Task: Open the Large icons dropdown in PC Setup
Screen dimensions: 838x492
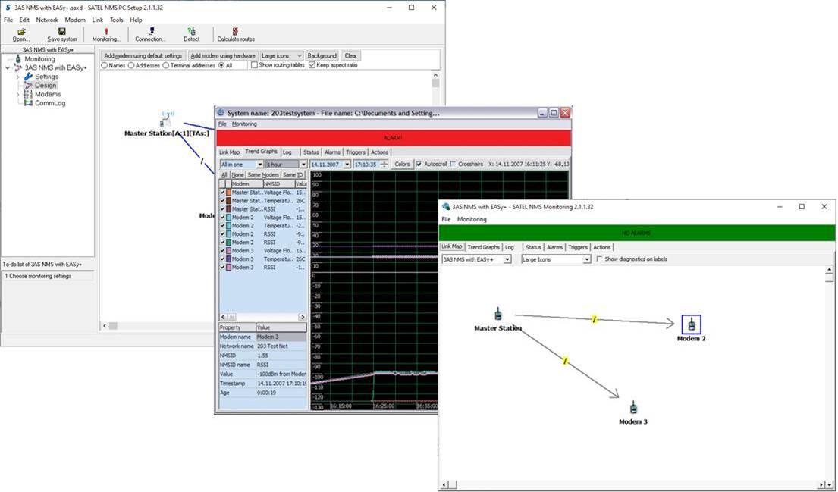Action: (299, 55)
